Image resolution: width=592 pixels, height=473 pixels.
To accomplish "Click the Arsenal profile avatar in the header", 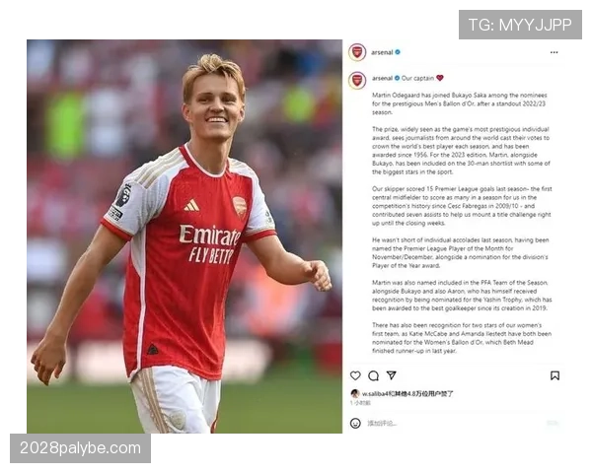I will (x=357, y=52).
